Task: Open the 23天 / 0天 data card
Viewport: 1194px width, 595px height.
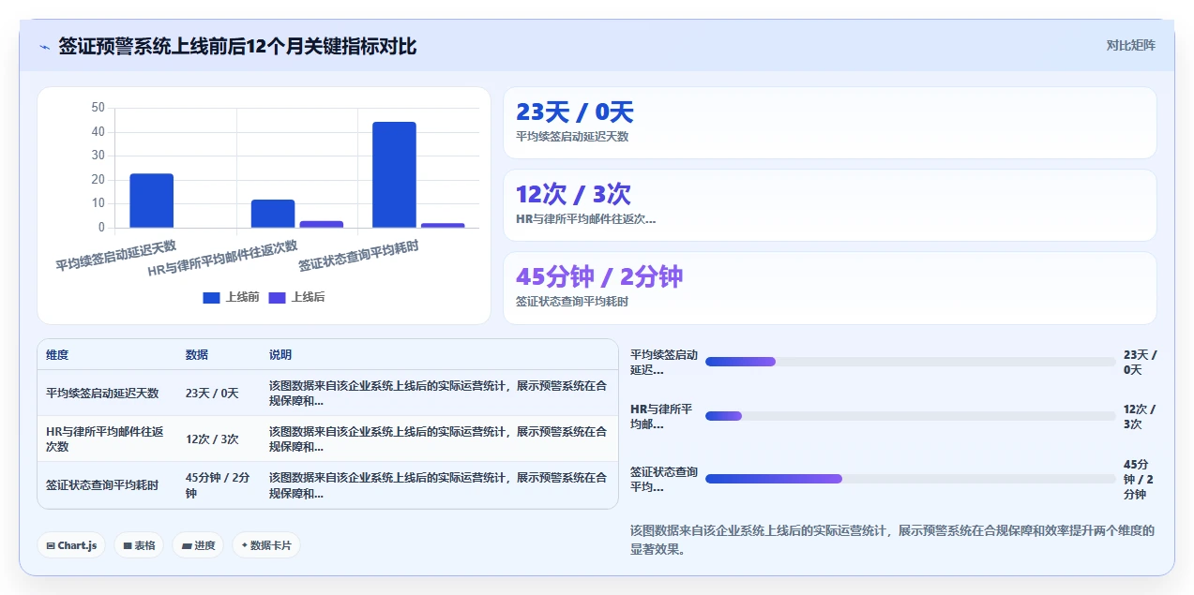Action: (x=829, y=123)
